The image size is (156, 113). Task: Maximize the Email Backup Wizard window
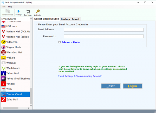tap(145, 2)
